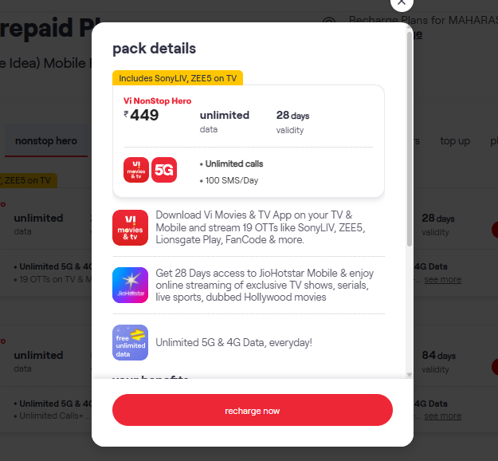Click the Unlimited 5G & 4G Data text

coord(233,342)
